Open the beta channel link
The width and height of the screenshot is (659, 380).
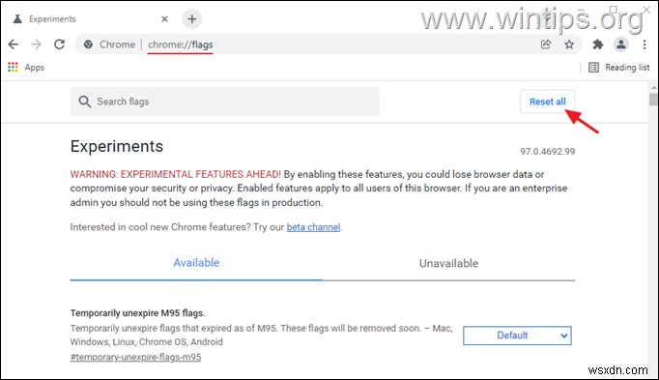pos(313,227)
